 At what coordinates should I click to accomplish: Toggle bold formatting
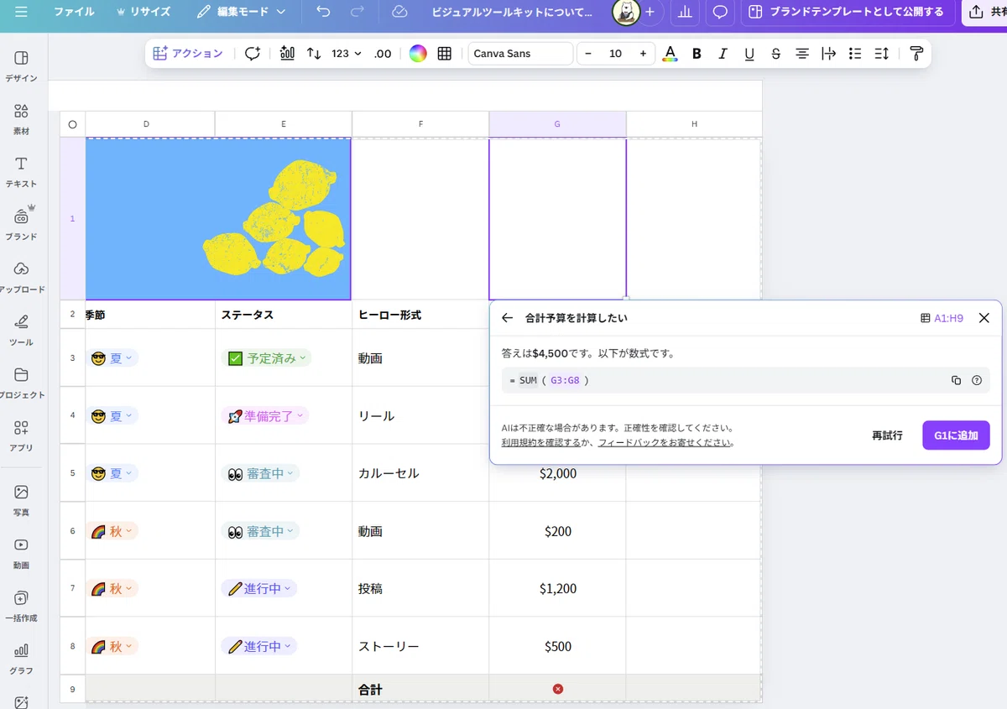[697, 53]
